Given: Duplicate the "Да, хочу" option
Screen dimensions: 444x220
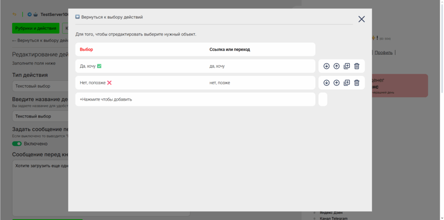Looking at the screenshot, I should click(x=346, y=66).
